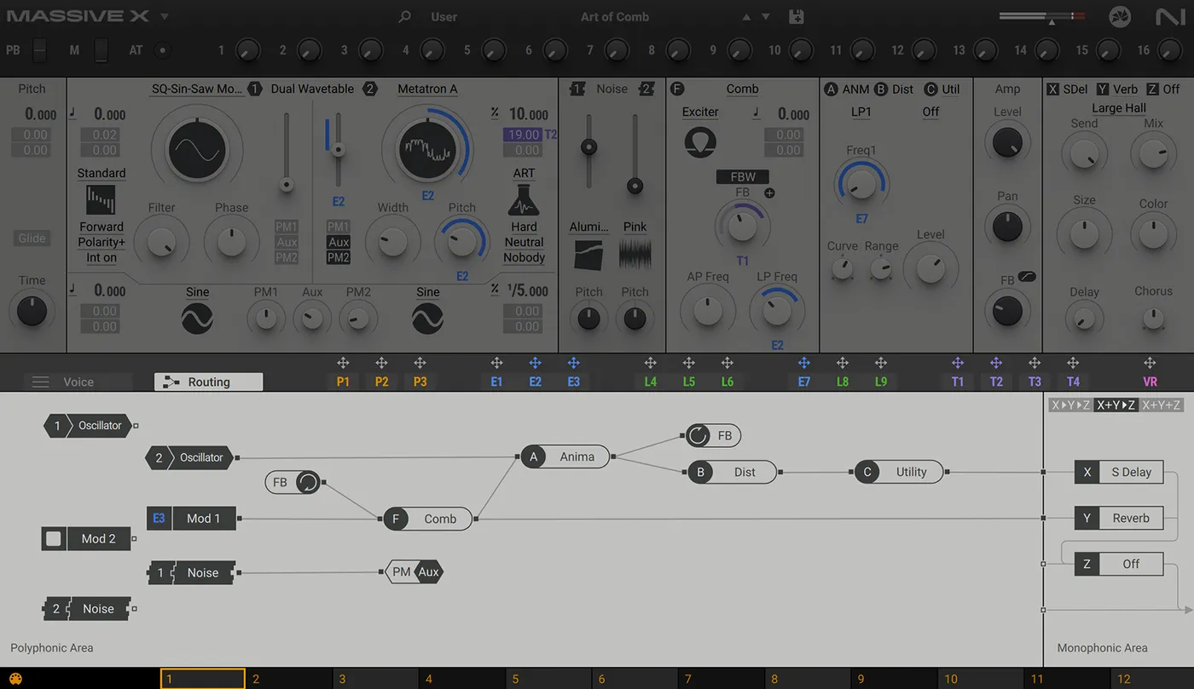Click the move handle icon above L4

tap(650, 363)
